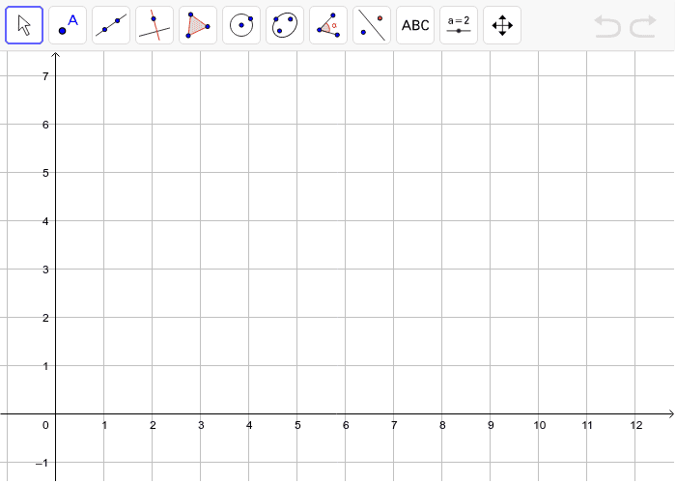This screenshot has height=483, width=676.
Task: Click x-axis label 3
Action: pyautogui.click(x=201, y=425)
